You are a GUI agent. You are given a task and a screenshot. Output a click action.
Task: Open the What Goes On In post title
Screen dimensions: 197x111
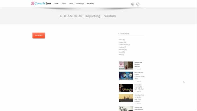[x=139, y=98]
